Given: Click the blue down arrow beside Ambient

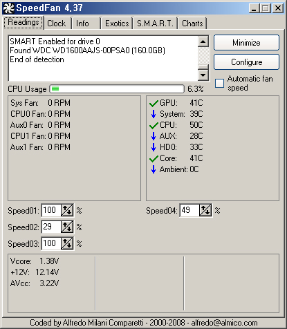Looking at the screenshot, I should [154, 169].
